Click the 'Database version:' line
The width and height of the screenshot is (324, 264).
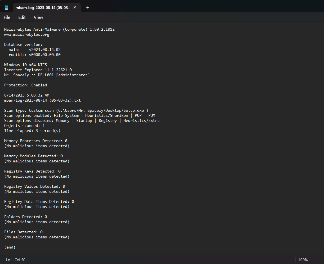click(23, 45)
